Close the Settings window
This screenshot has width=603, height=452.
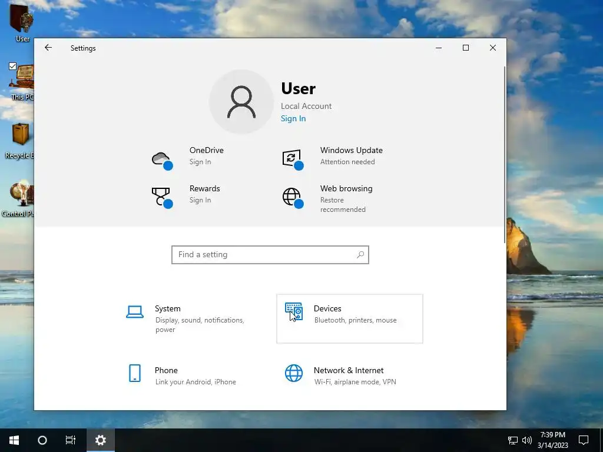(493, 48)
